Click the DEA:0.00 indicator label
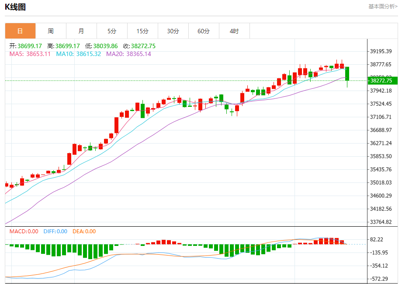Viewport: 402px width, 284px height. 84,231
